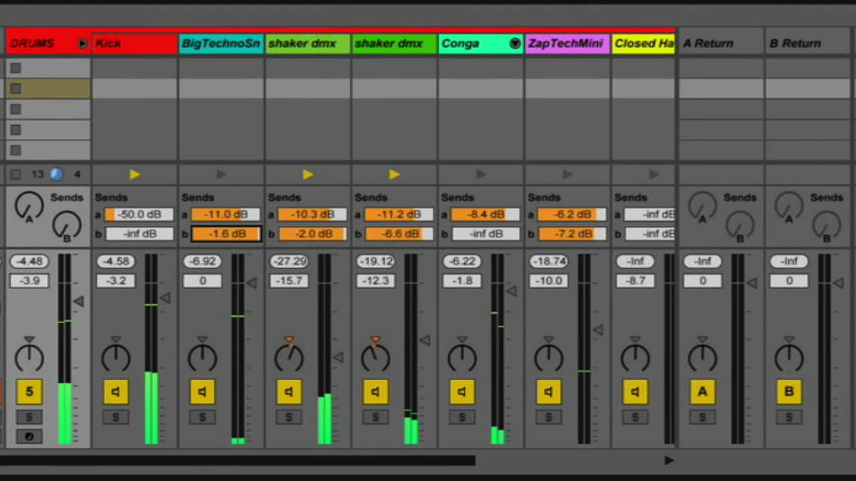Viewport: 856px width, 481px height.
Task: Click Kick track's yellow clip status triangle
Action: [134, 174]
